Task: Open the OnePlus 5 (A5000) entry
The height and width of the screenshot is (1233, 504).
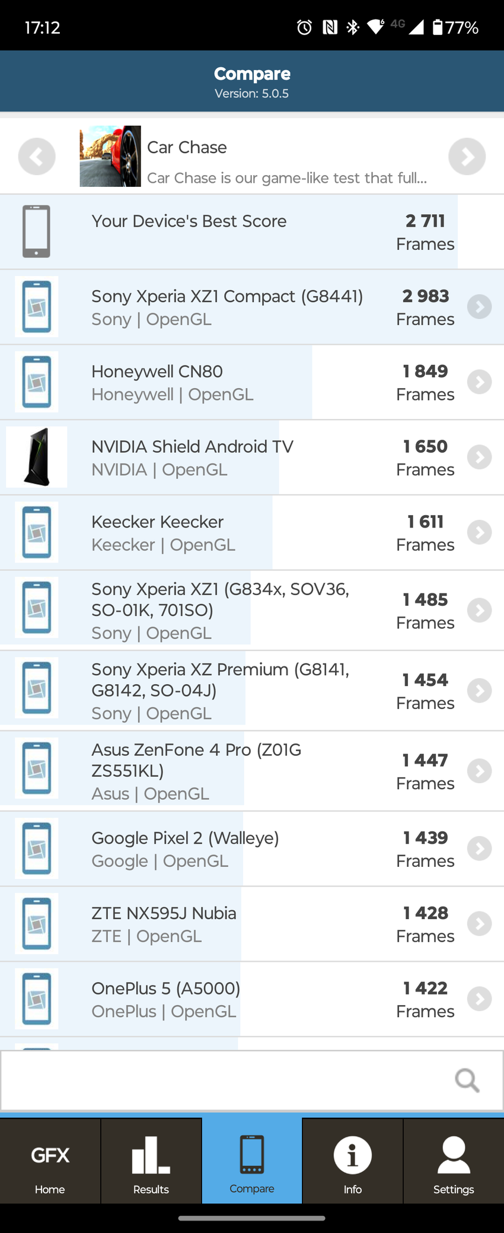Action: (237, 999)
